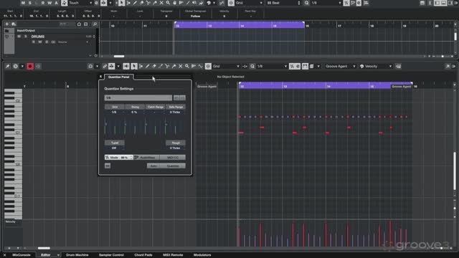Viewport: 459px width, 258px height.
Task: Toggle Read automation on DRUMS track
Action: tap(34, 42)
